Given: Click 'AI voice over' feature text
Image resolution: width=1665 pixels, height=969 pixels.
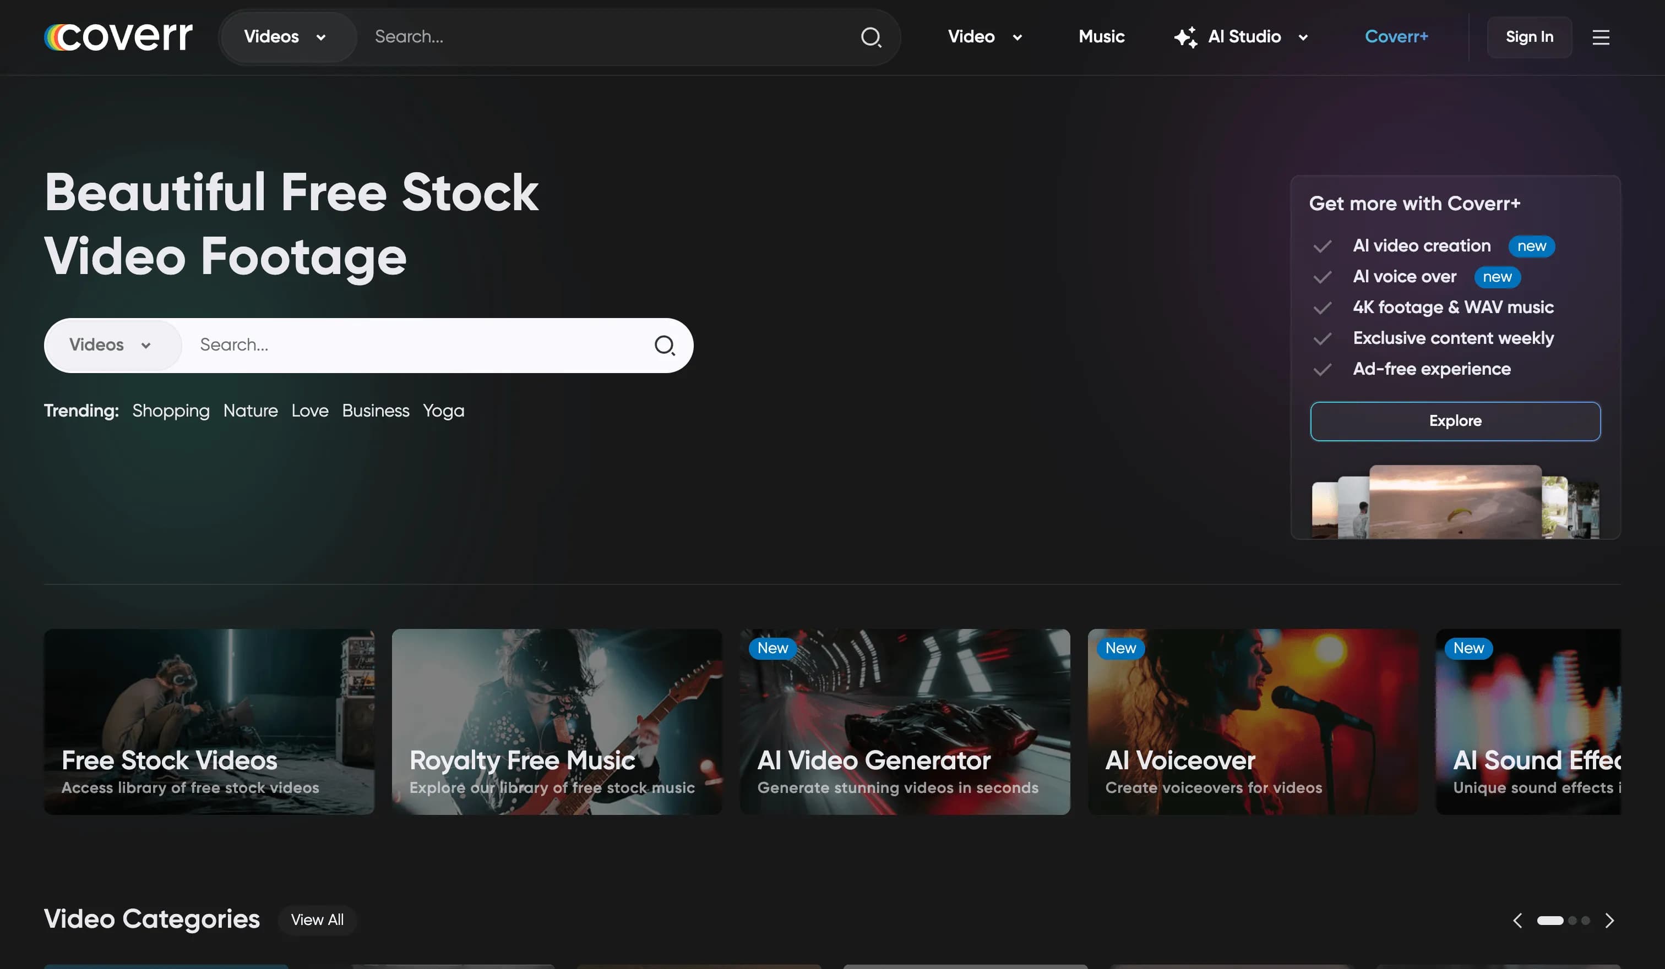Looking at the screenshot, I should pyautogui.click(x=1404, y=277).
